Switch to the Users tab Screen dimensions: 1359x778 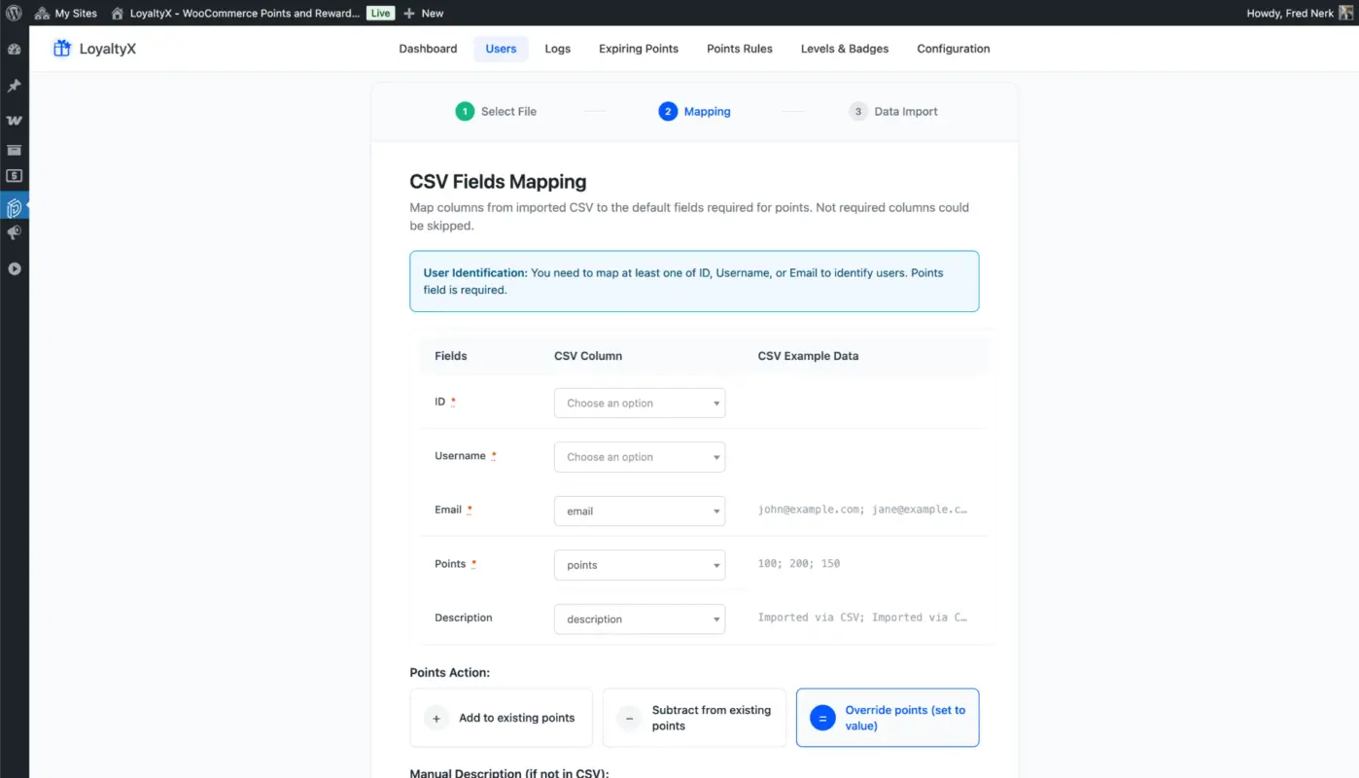tap(501, 49)
